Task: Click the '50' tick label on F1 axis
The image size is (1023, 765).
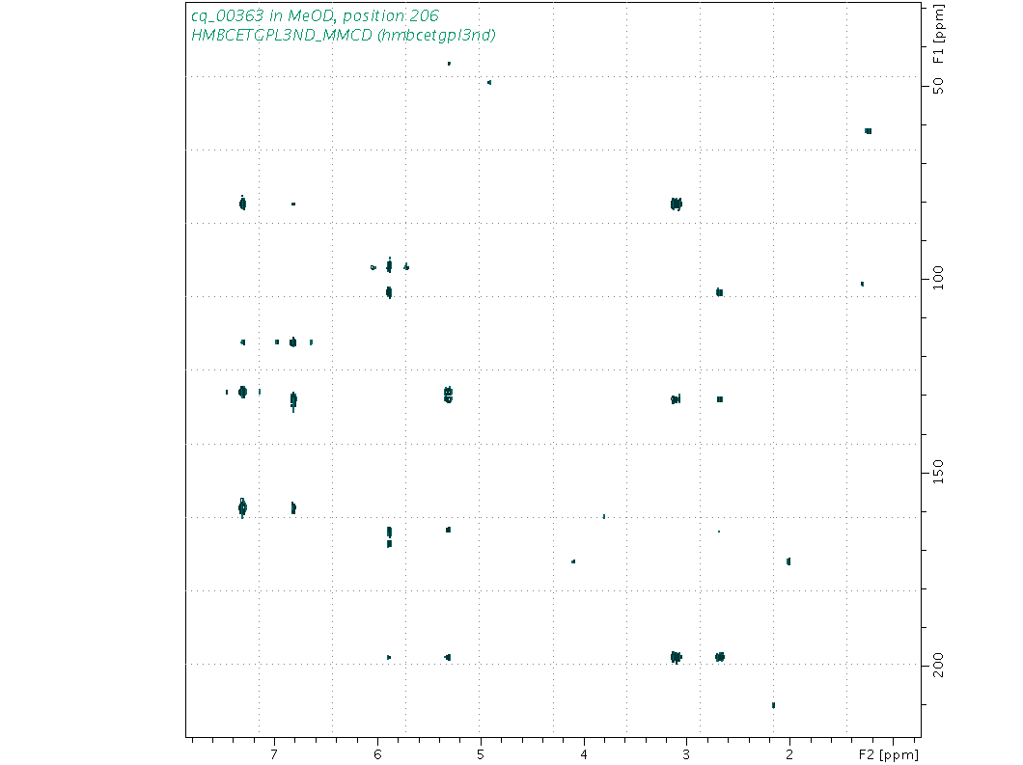Action: [x=938, y=86]
